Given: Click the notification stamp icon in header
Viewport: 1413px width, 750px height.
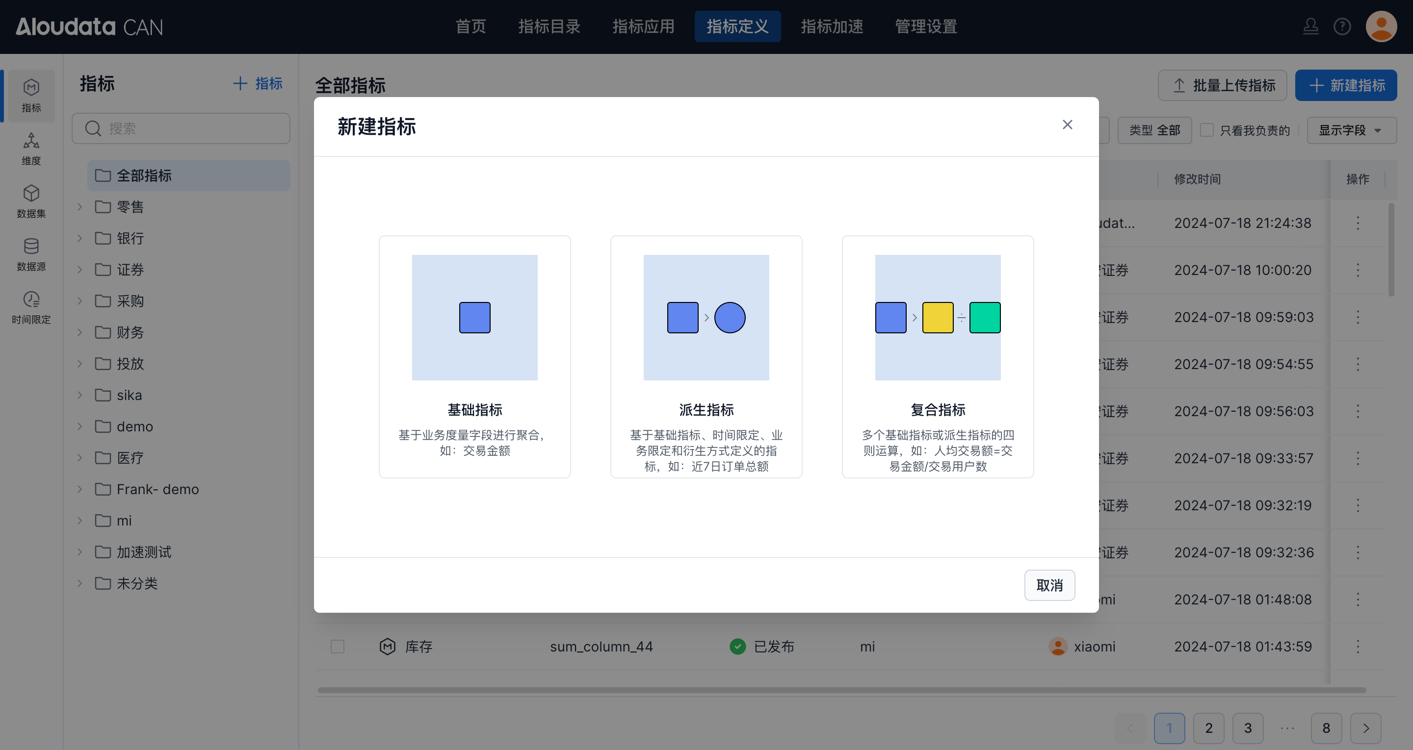Looking at the screenshot, I should click(x=1310, y=26).
